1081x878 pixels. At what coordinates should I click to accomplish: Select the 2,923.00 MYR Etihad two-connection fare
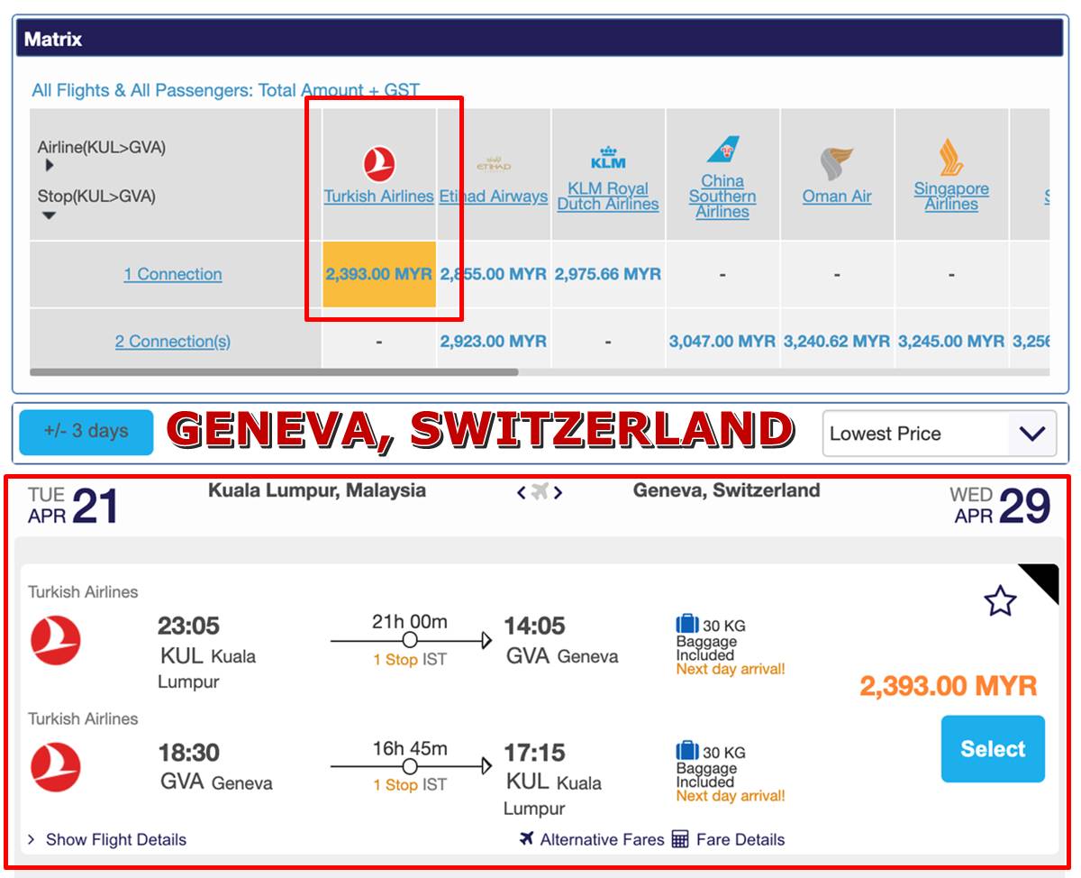(x=494, y=342)
